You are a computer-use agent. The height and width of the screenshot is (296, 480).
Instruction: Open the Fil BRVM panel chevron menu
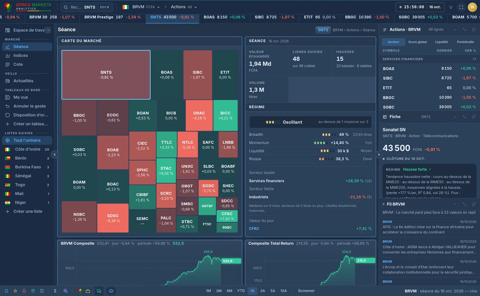click(x=455, y=204)
